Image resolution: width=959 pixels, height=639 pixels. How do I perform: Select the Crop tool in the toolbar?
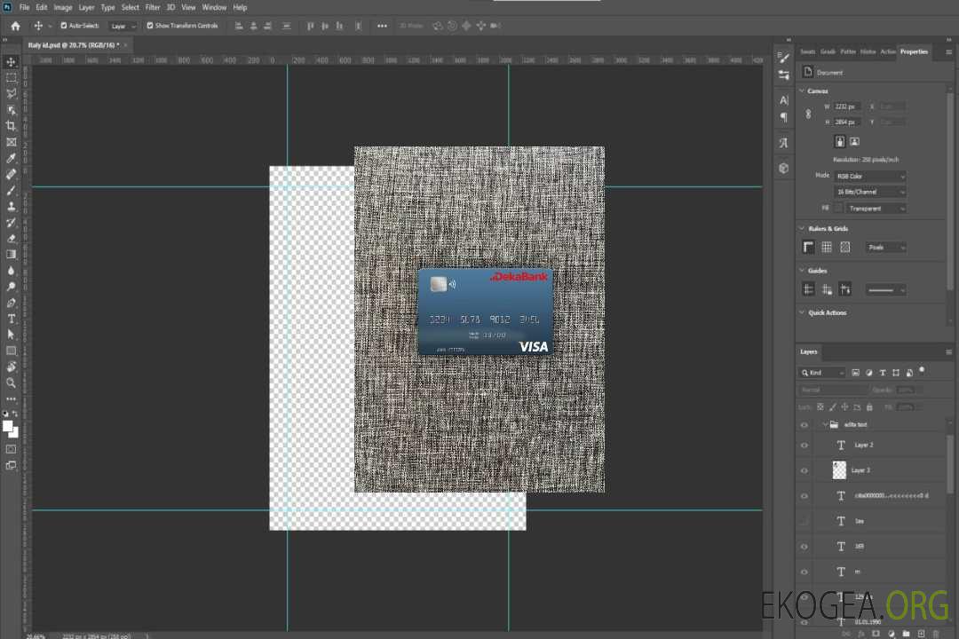[12, 126]
